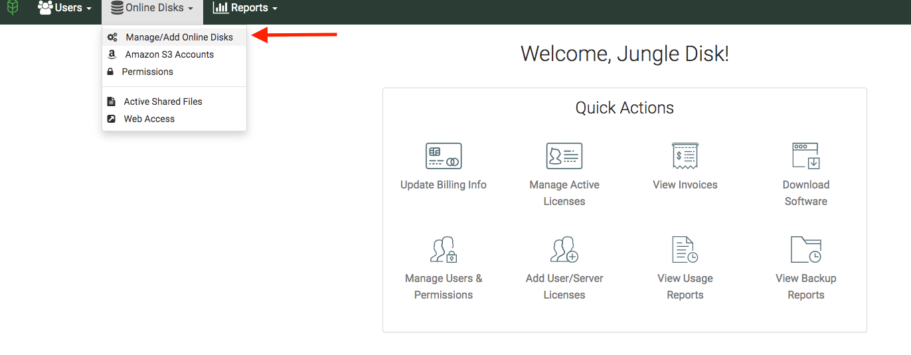Open the View Invoices link

point(685,184)
